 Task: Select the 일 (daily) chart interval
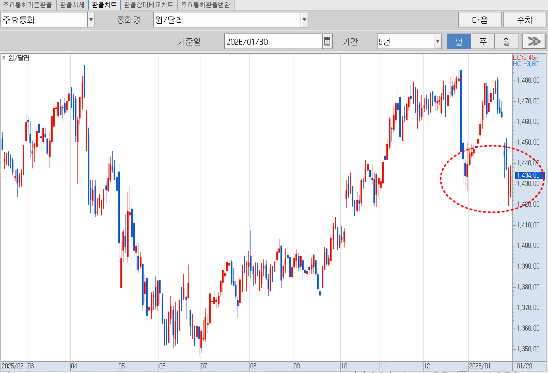pyautogui.click(x=459, y=42)
